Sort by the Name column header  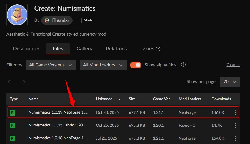[34, 99]
